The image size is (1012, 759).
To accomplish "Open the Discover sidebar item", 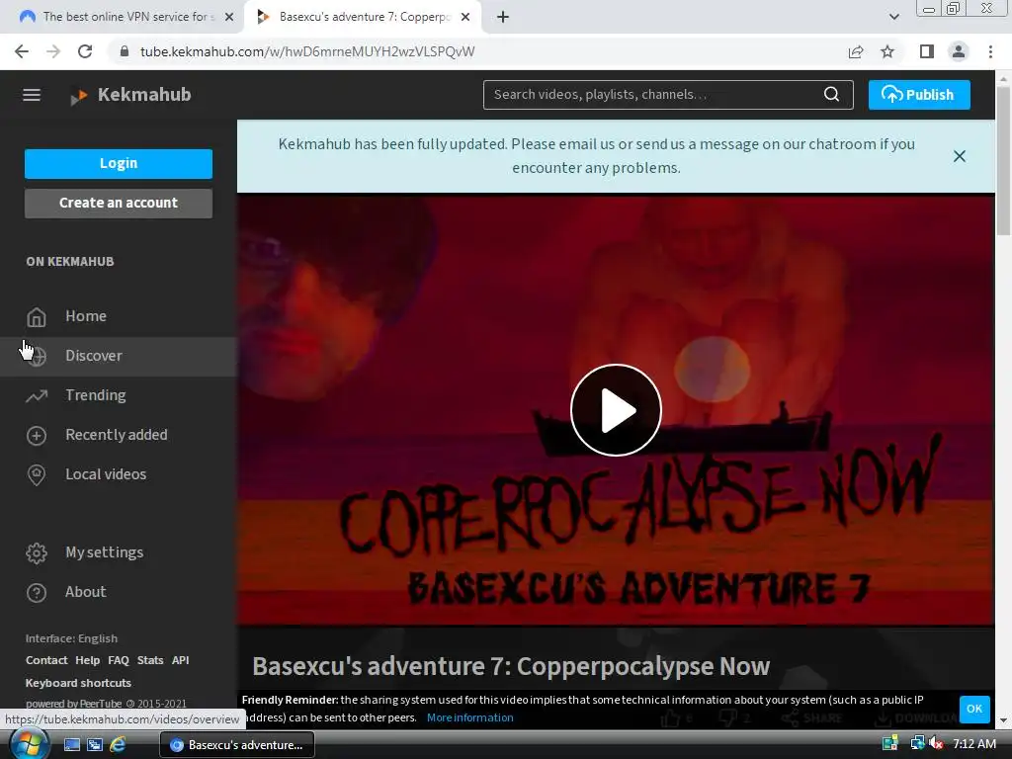I will tap(119, 356).
